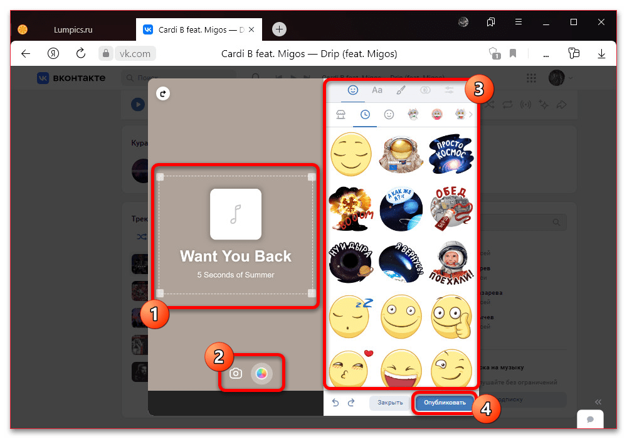The height and width of the screenshot is (439, 627).
Task: Click the ВКонтакте logo
Action: pos(71,78)
